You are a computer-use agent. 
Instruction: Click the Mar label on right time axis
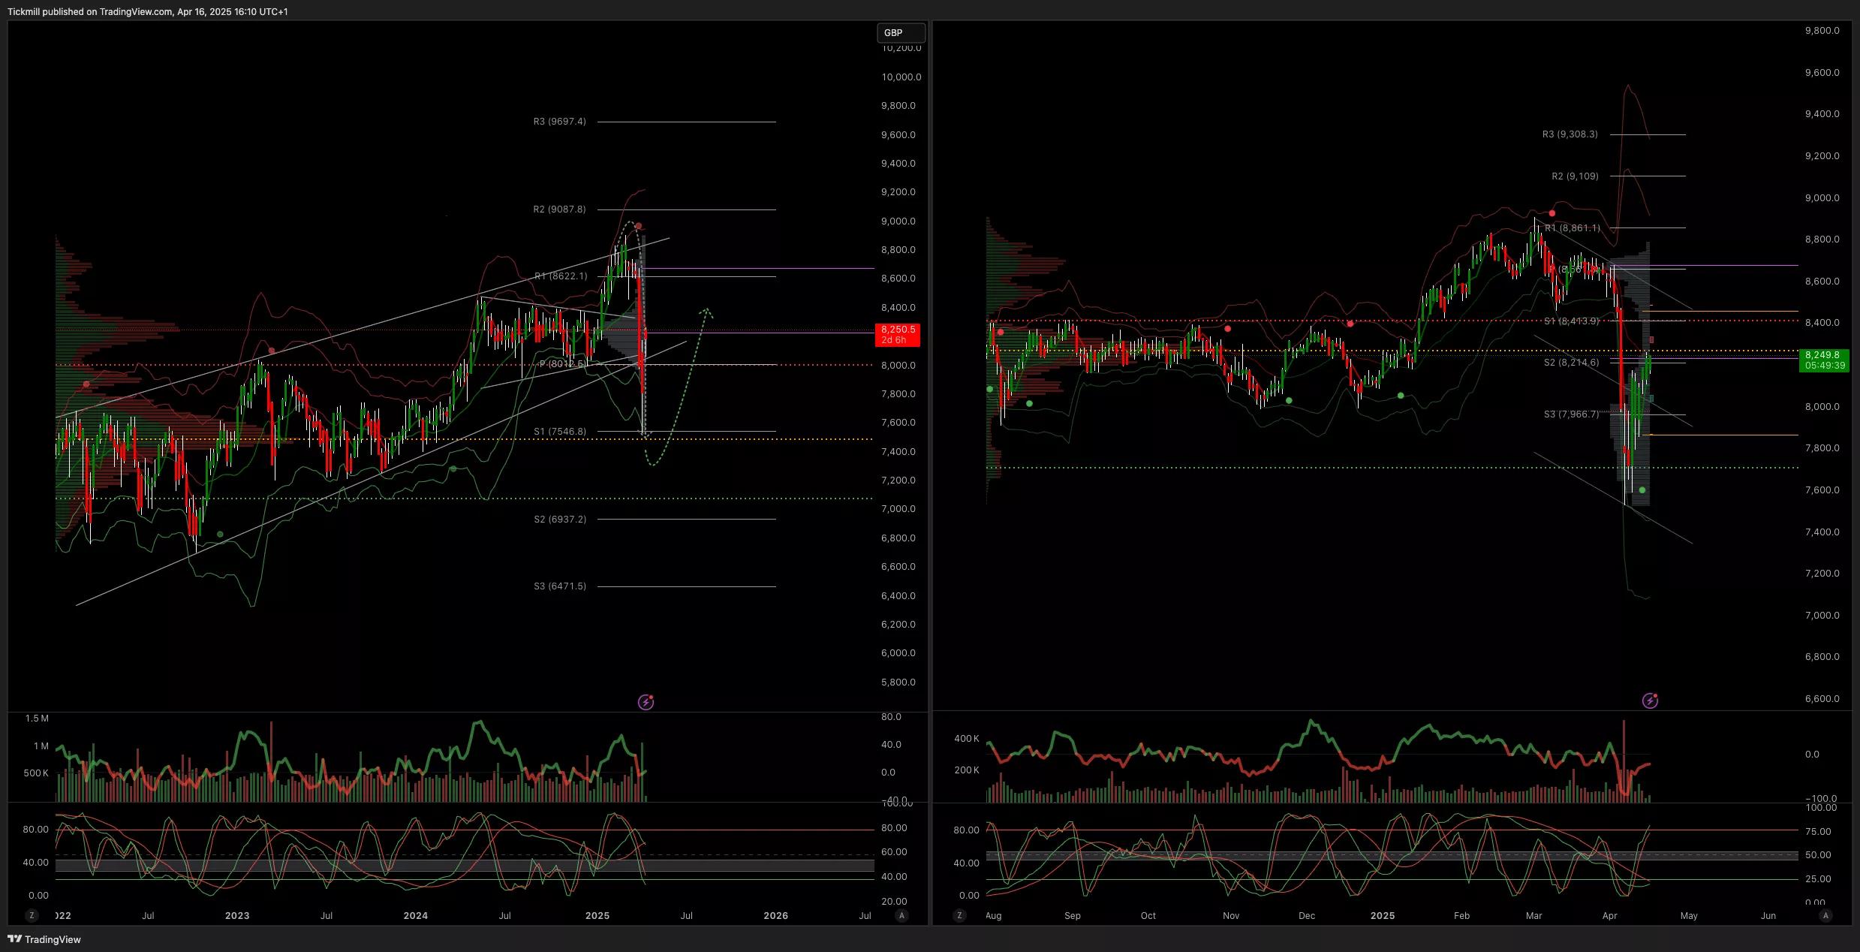1533,915
